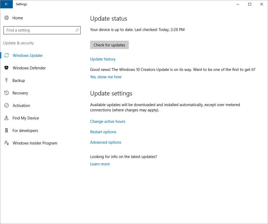
Task: Open Advanced options link
Action: (106, 142)
